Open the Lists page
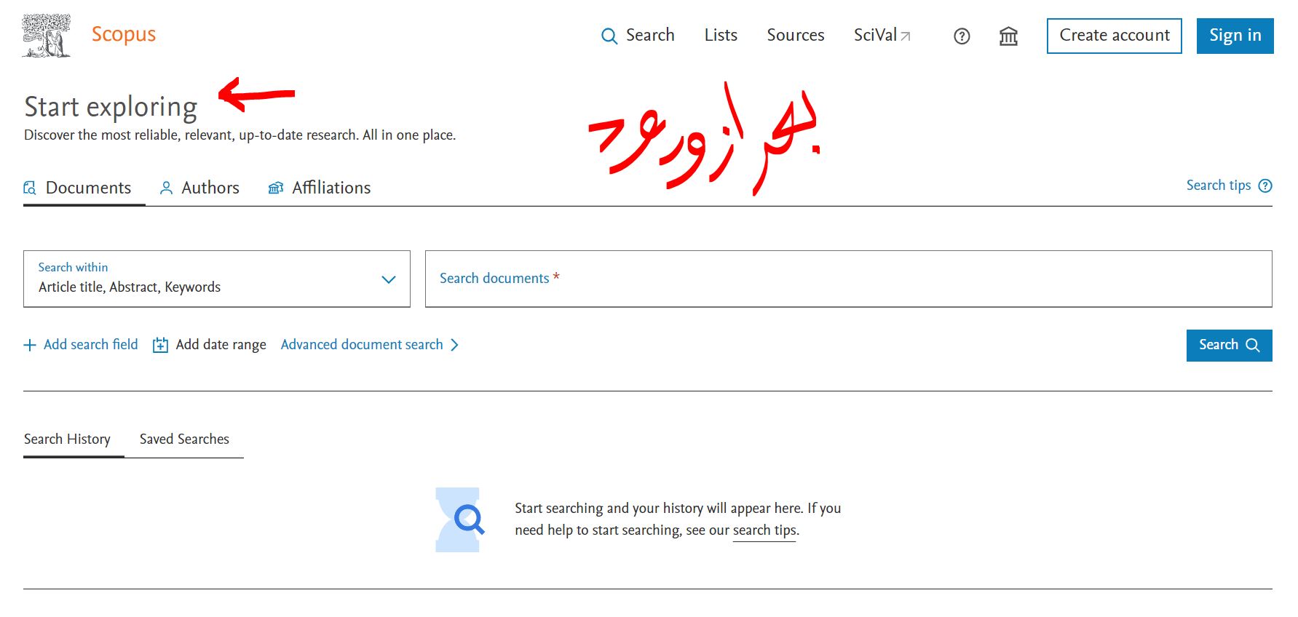 point(721,35)
